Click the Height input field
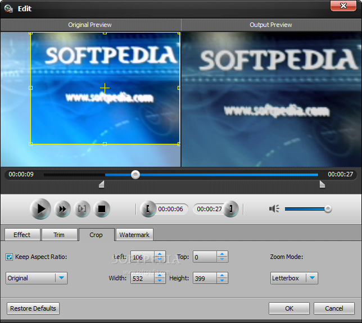 point(205,278)
